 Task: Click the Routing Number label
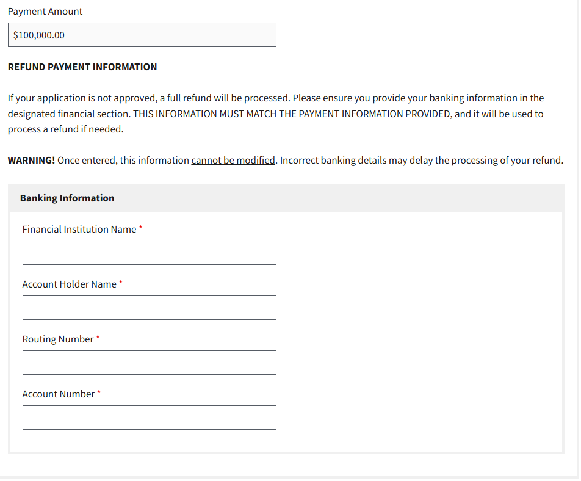coord(58,339)
